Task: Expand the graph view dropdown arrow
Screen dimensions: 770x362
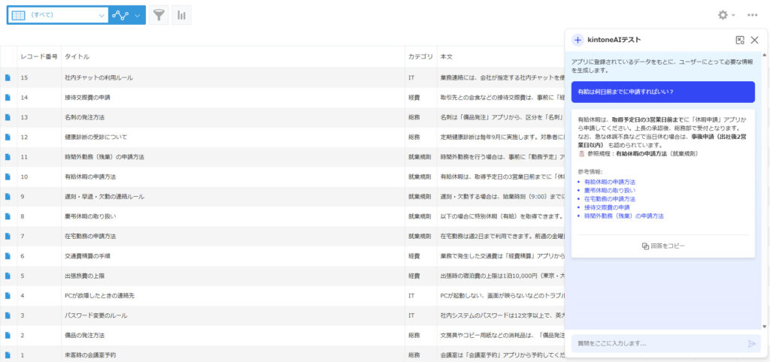Action: coord(138,15)
